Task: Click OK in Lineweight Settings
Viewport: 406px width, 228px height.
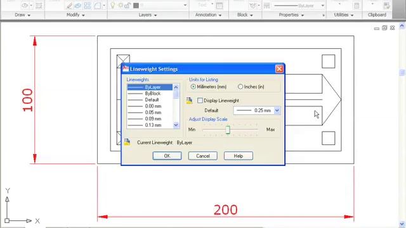Action: pyautogui.click(x=167, y=156)
